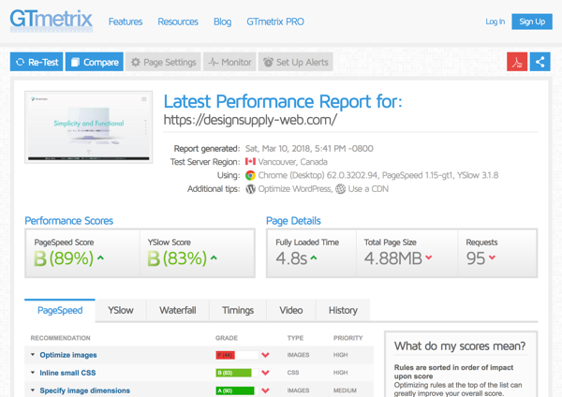Click the Requests 95 value
The image size is (562, 397).
click(x=476, y=258)
